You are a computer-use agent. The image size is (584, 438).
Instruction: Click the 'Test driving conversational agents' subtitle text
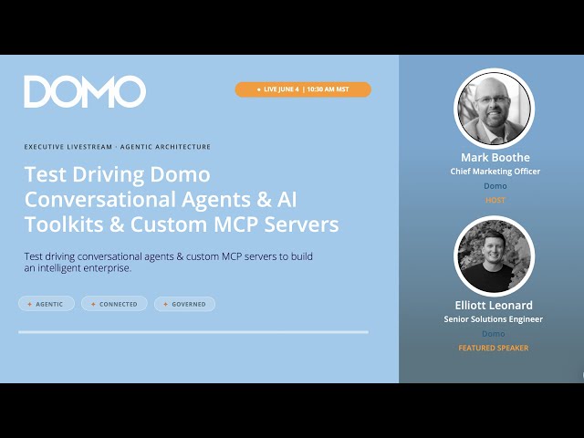168,262
